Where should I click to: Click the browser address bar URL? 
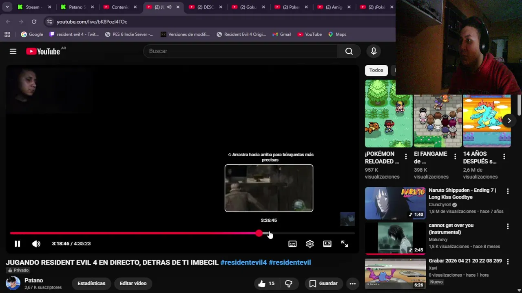[92, 22]
